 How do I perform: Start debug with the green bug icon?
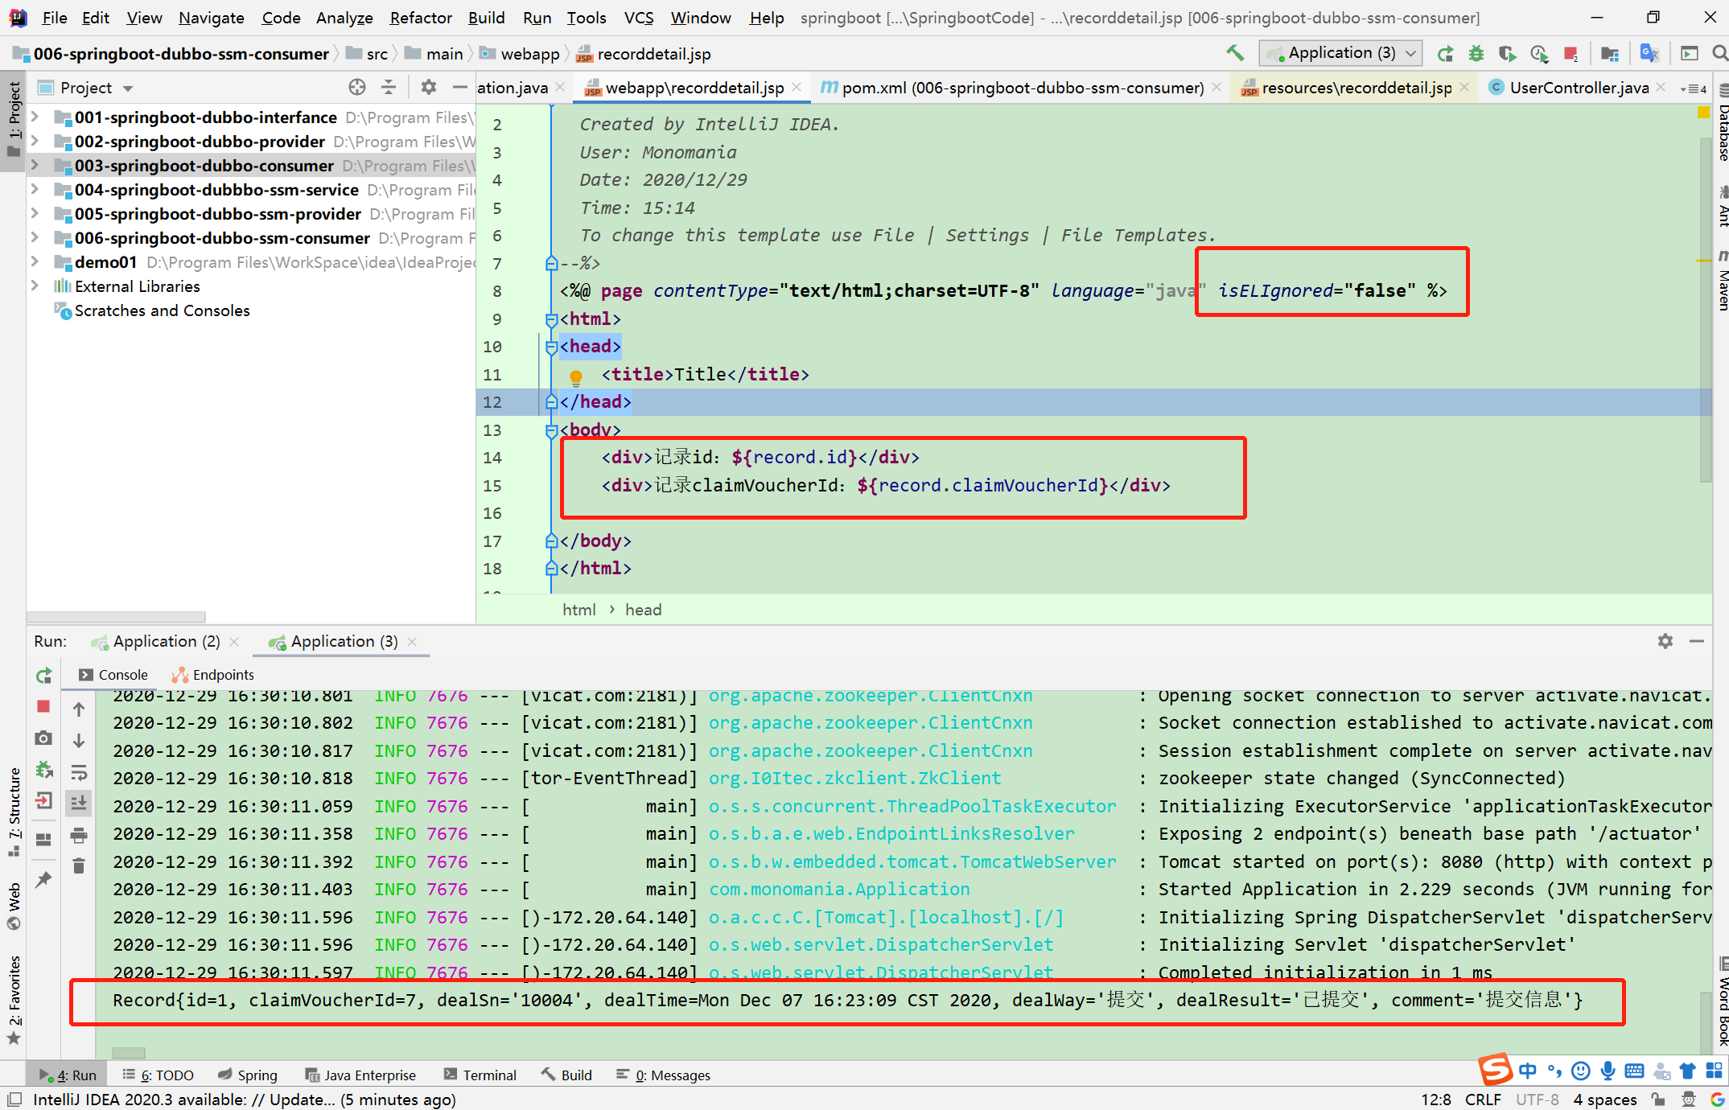[x=1476, y=54]
